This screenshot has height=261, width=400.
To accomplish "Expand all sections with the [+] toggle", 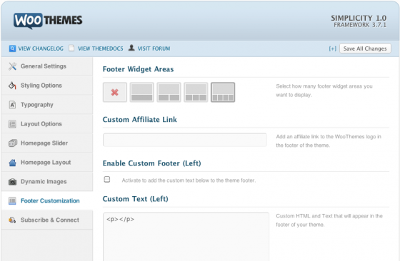I will coord(332,48).
